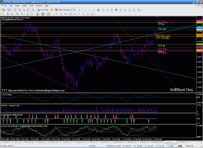This screenshot has width=203, height=148.
Task: Draw a vertical line tool
Action: pos(85,10)
